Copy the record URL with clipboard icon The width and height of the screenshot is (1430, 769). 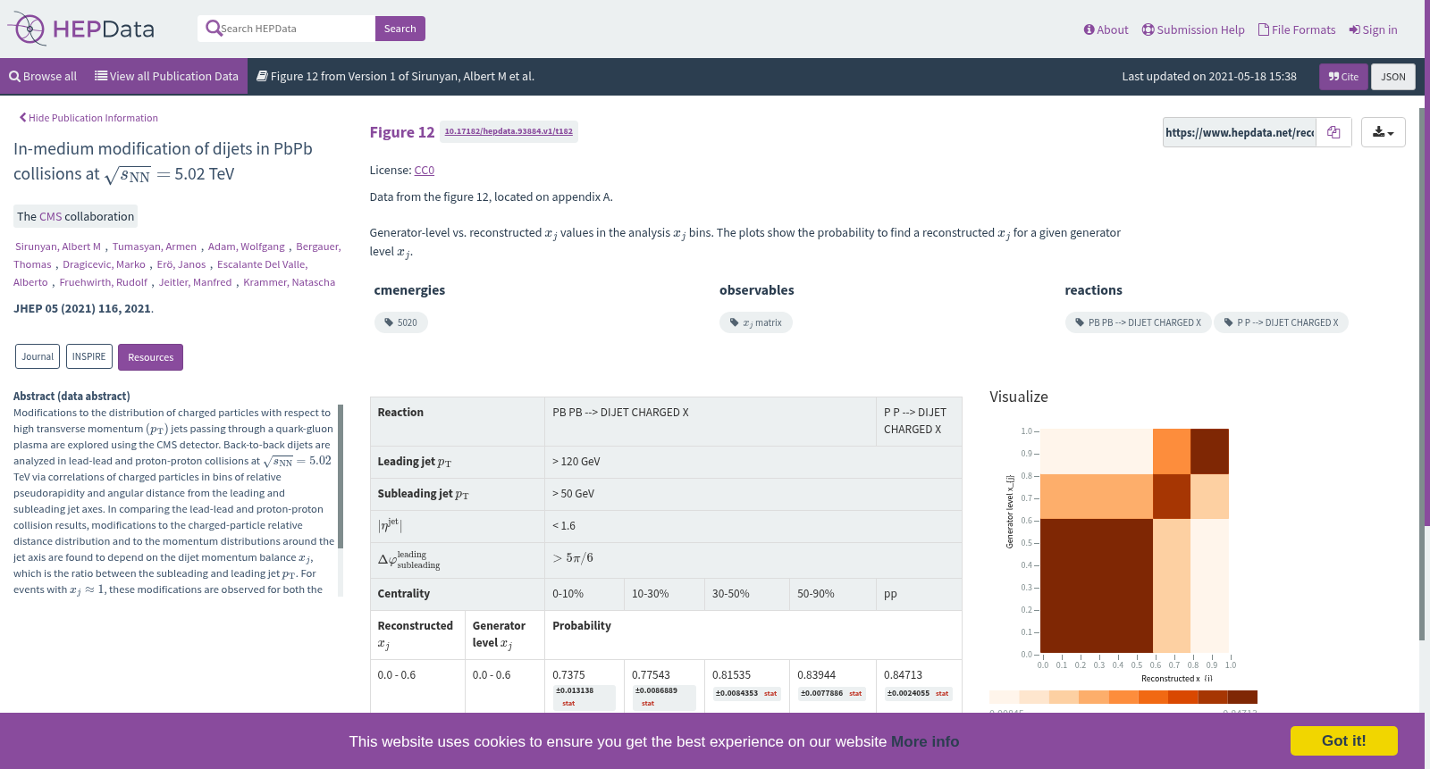point(1333,132)
